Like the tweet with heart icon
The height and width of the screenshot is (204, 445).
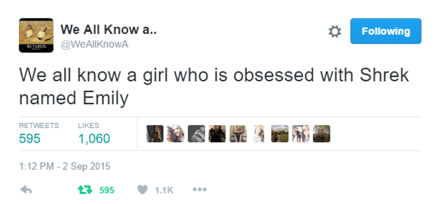(x=143, y=190)
